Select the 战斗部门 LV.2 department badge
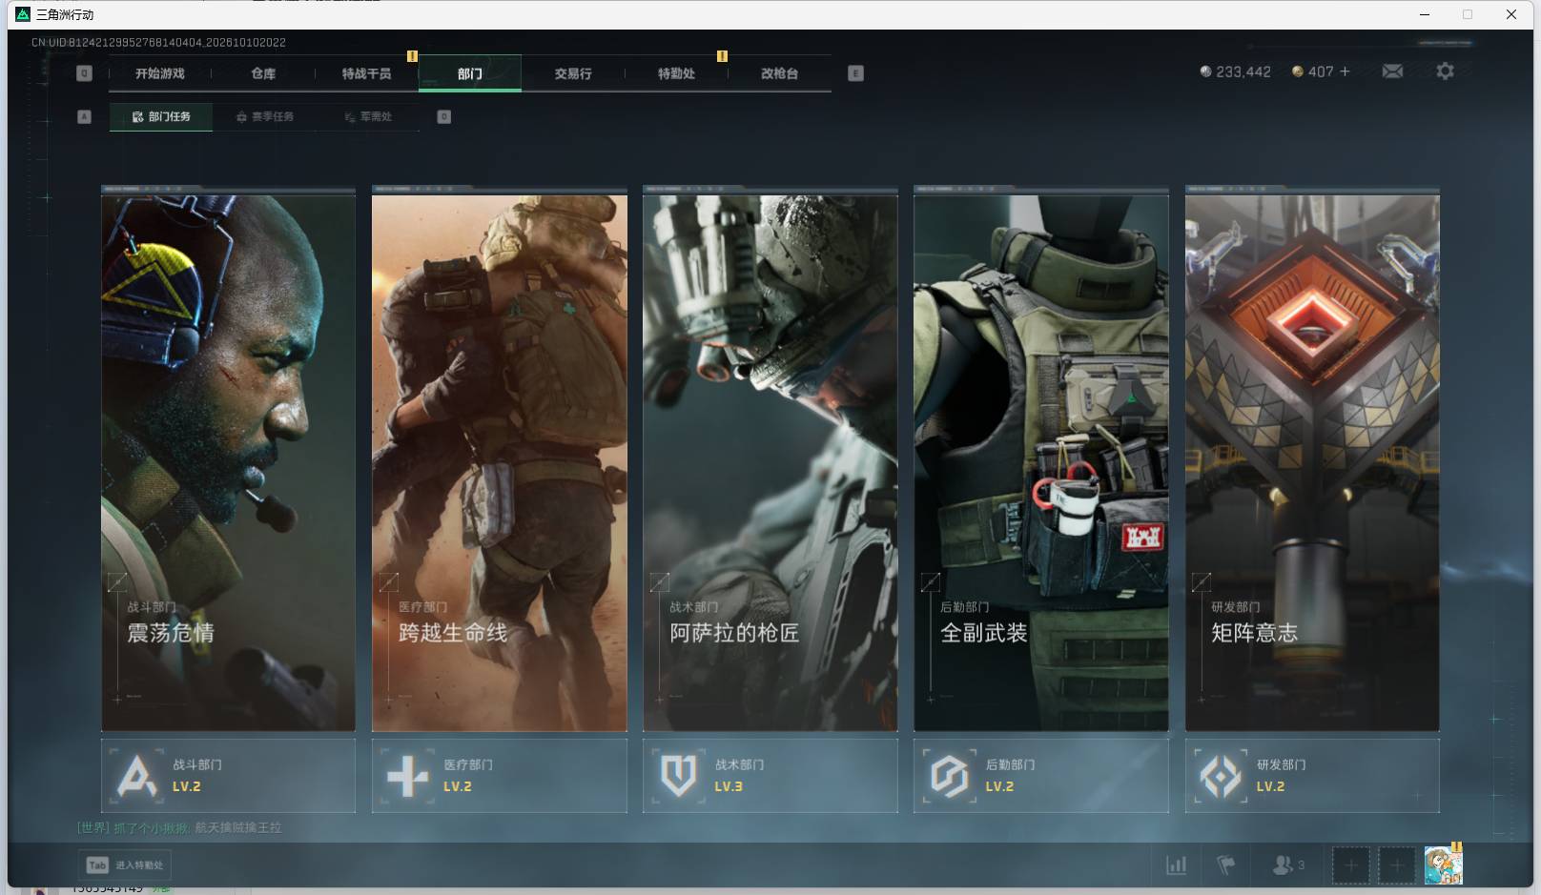Viewport: 1541px width, 895px height. 228,776
